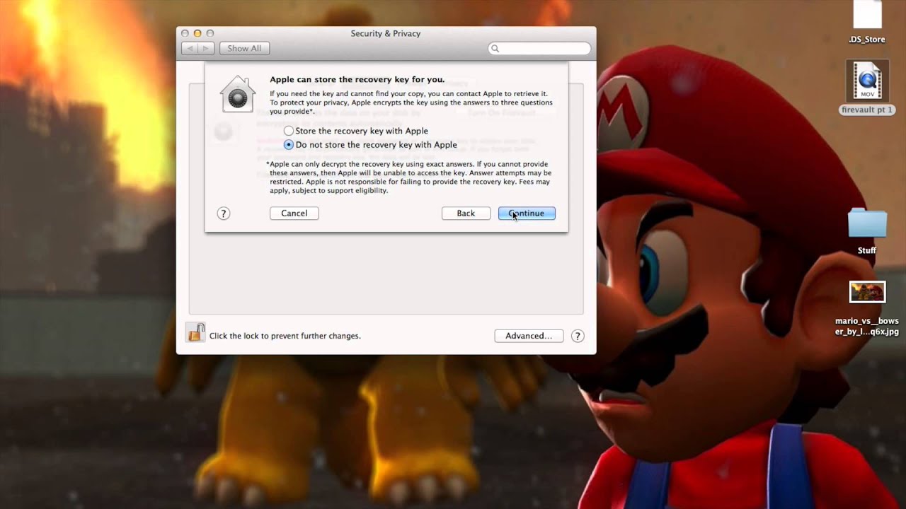The height and width of the screenshot is (509, 906).
Task: Navigate forward with the toolbar right arrow
Action: point(206,48)
